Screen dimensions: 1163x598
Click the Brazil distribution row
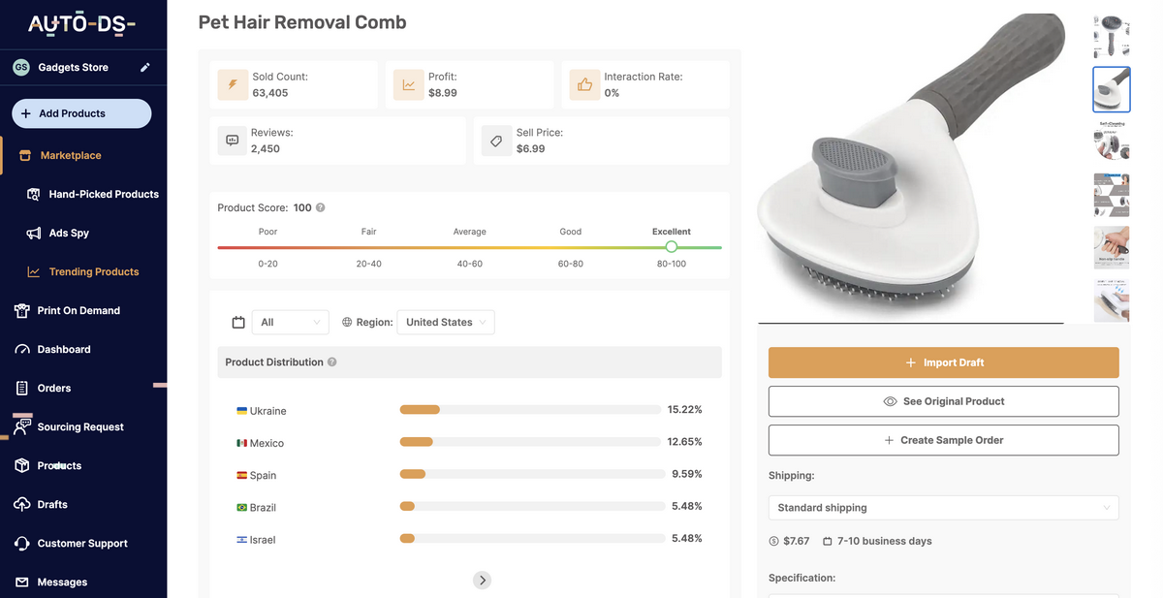(469, 507)
